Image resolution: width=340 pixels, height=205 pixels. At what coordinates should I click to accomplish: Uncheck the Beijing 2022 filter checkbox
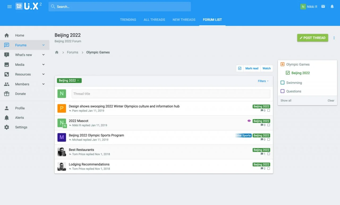[288, 73]
